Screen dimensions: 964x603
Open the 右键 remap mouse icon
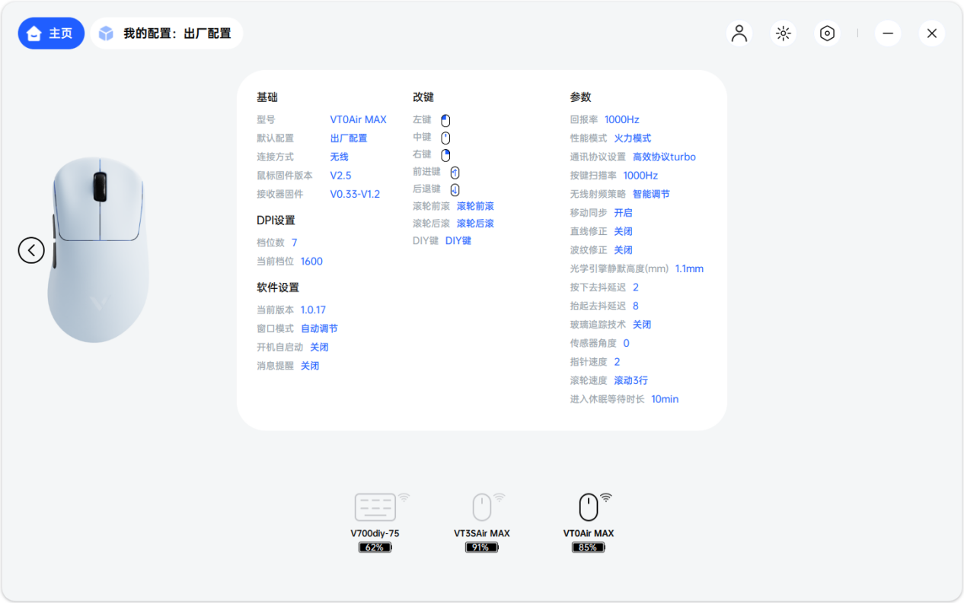(445, 155)
